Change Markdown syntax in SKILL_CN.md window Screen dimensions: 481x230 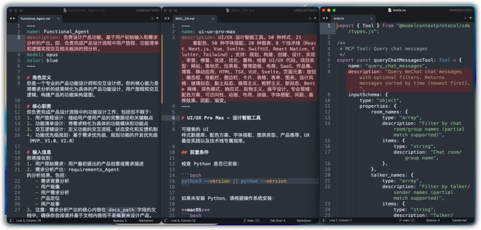[x=304, y=221]
